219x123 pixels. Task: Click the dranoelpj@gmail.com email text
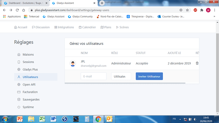tap(94, 66)
